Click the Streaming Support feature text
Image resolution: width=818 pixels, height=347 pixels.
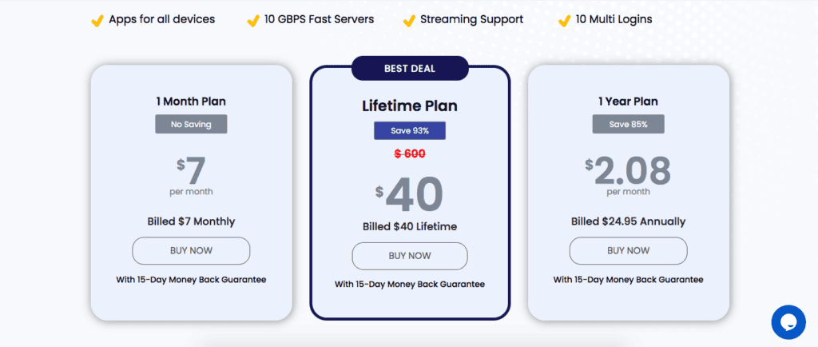[x=471, y=20]
